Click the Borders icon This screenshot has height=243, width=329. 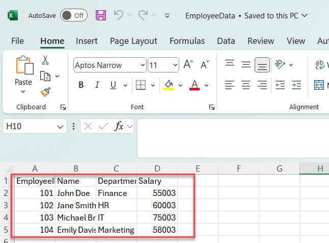141,85
